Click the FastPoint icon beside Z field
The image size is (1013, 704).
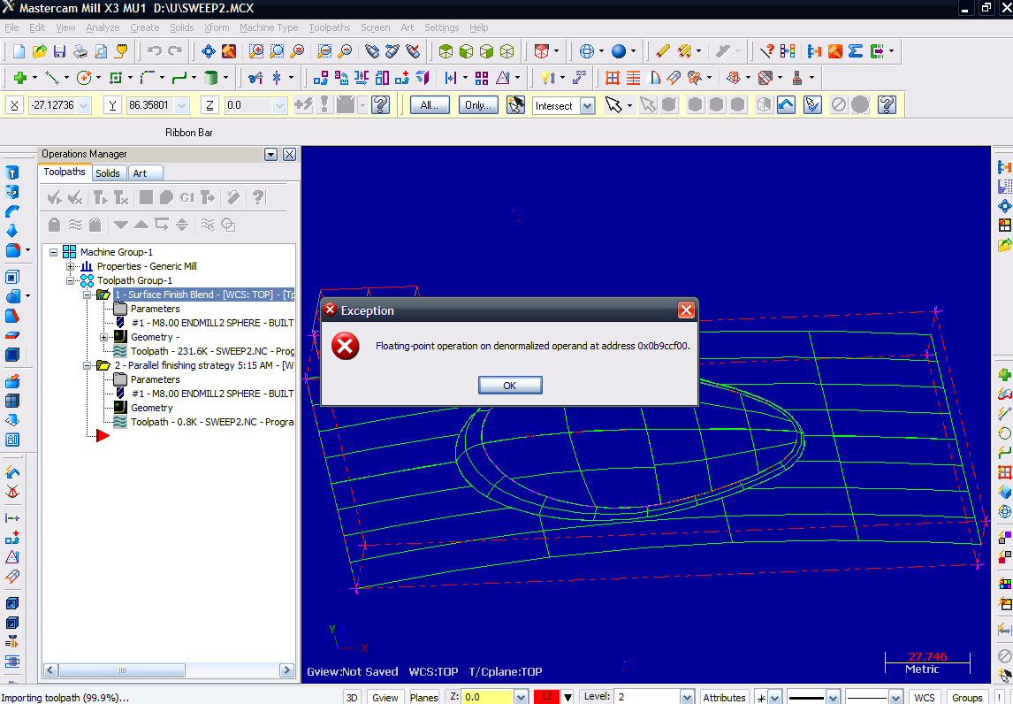tap(304, 104)
